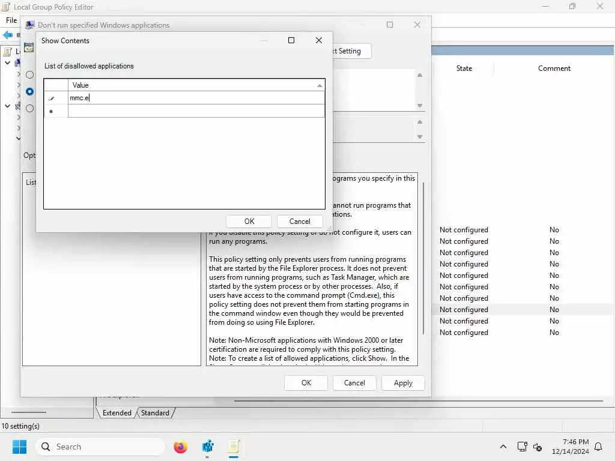Close the Don't run specified Windows applications dialog
The width and height of the screenshot is (615, 461).
point(417,25)
